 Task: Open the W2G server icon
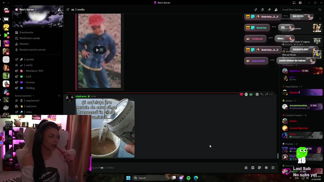click(x=6, y=108)
